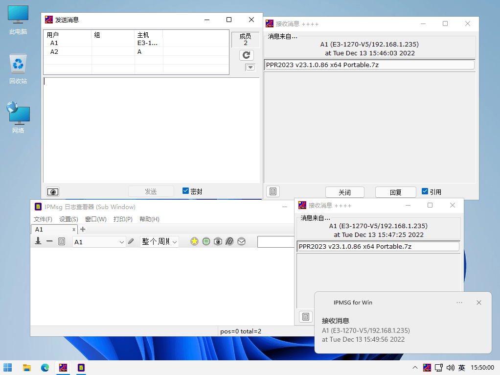
Task: Show hidden tray icons chevron
Action: pos(415,368)
